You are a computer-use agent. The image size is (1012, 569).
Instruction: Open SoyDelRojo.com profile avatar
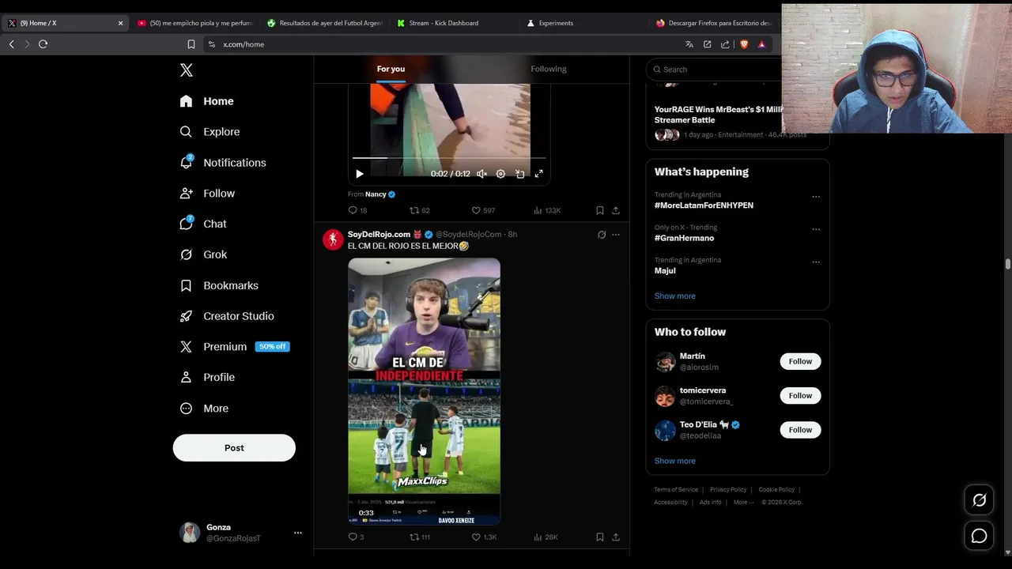(x=333, y=239)
